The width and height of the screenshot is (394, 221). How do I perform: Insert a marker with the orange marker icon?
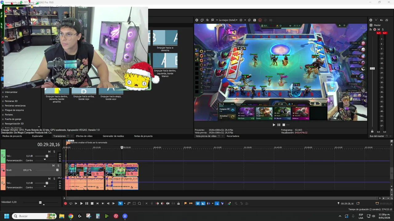[x=185, y=203]
